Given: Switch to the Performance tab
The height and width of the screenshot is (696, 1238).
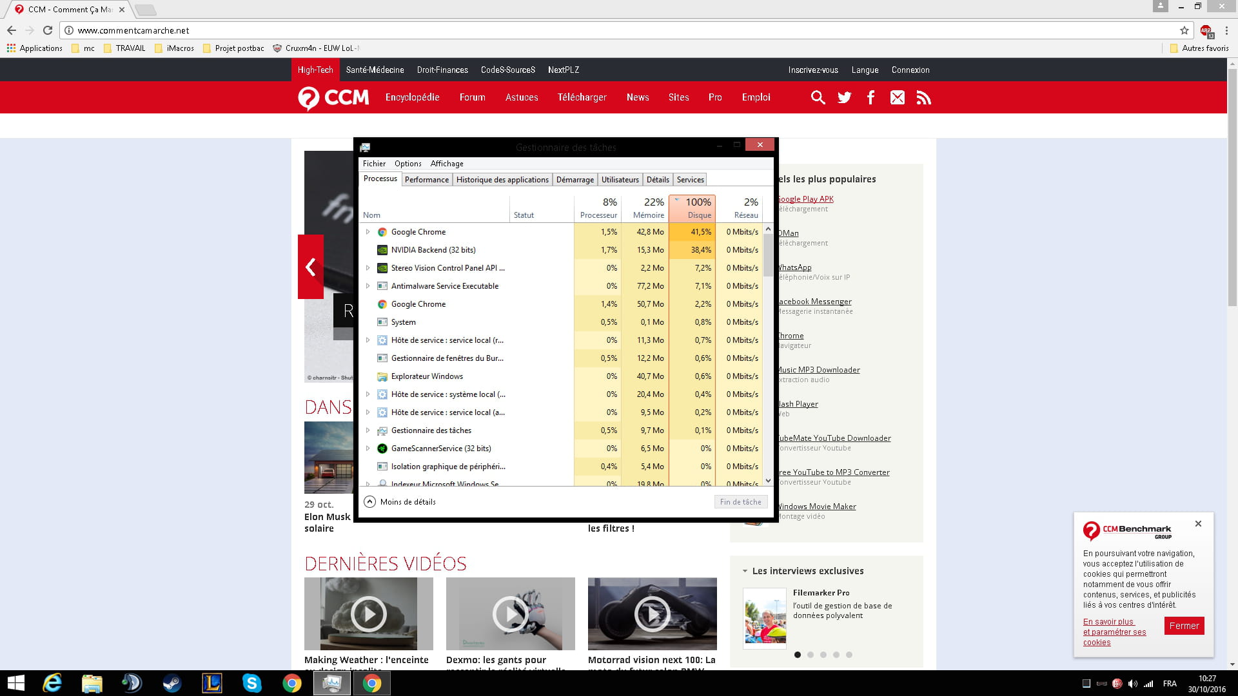Looking at the screenshot, I should [426, 180].
